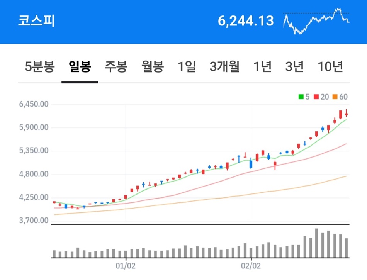This screenshot has height=280, width=367.
Task: Open the 주봉 weekly chart tab
Action: (x=116, y=66)
